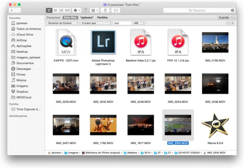Click the Share toolbar button
244x168 pixels.
click(x=105, y=10)
